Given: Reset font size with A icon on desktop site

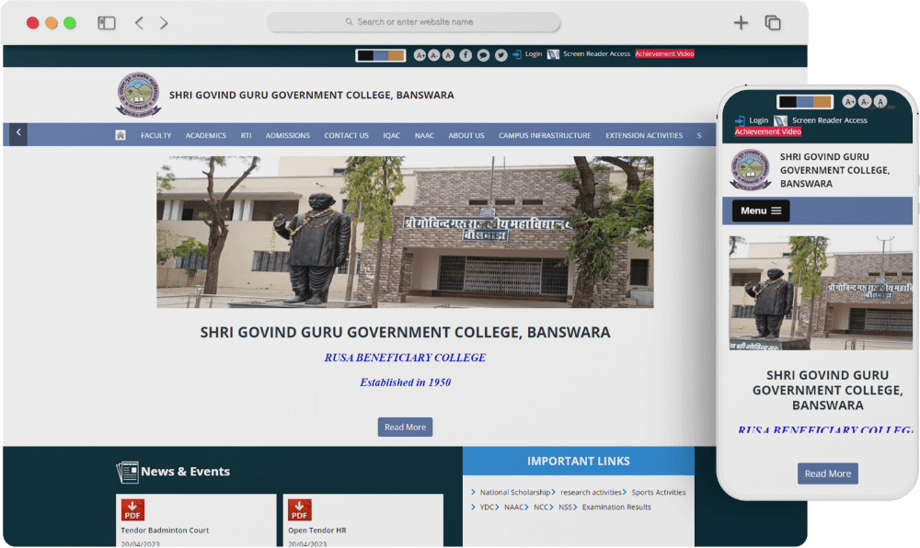Looking at the screenshot, I should [x=448, y=55].
